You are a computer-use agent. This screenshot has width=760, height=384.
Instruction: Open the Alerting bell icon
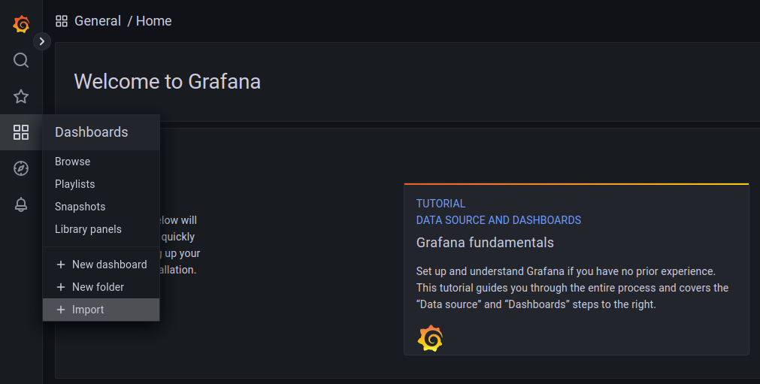(21, 204)
